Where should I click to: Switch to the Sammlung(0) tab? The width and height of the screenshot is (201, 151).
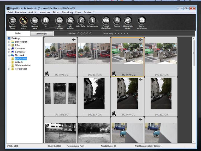pos(42,34)
